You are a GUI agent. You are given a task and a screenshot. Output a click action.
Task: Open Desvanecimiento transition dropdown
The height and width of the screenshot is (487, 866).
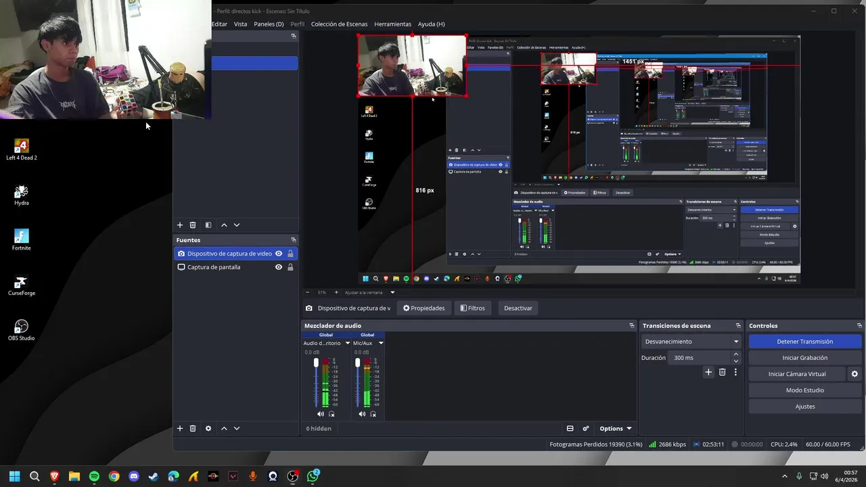pos(691,342)
